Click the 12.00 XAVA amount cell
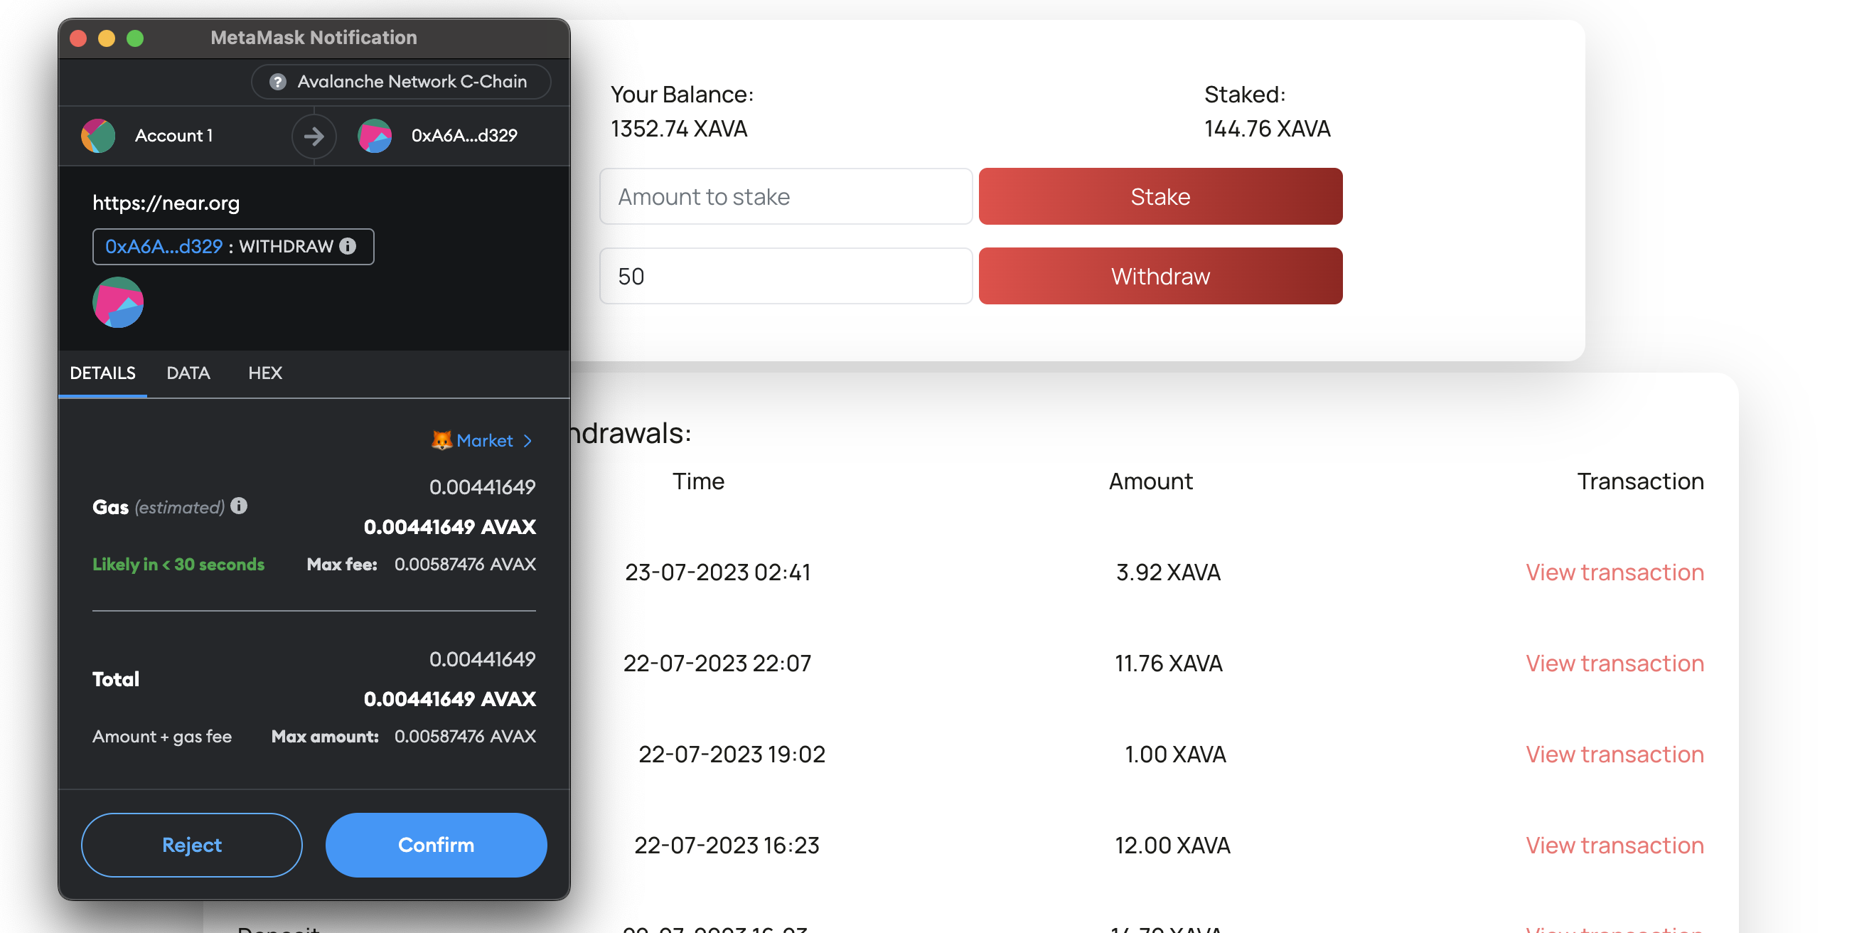The width and height of the screenshot is (1874, 933). [x=1172, y=846]
